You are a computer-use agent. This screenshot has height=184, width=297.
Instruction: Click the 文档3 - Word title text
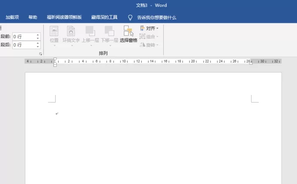[x=151, y=6]
